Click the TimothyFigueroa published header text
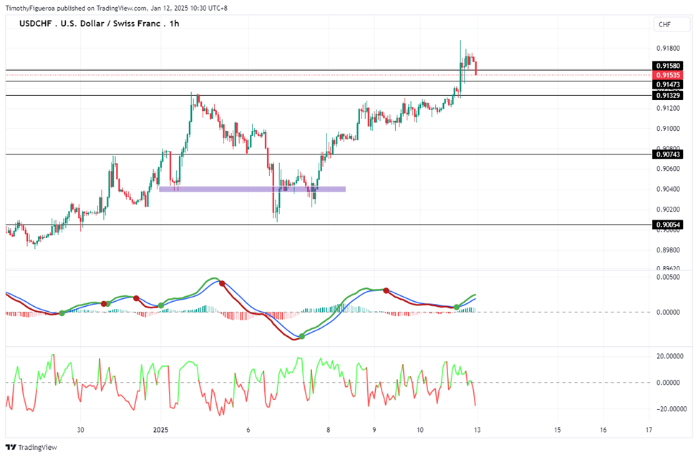 (116, 8)
